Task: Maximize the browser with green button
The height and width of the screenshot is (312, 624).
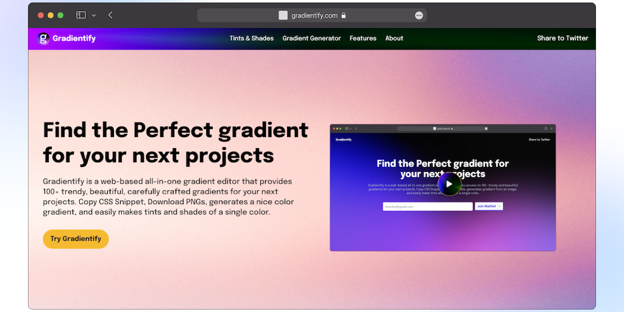Action: pos(60,15)
